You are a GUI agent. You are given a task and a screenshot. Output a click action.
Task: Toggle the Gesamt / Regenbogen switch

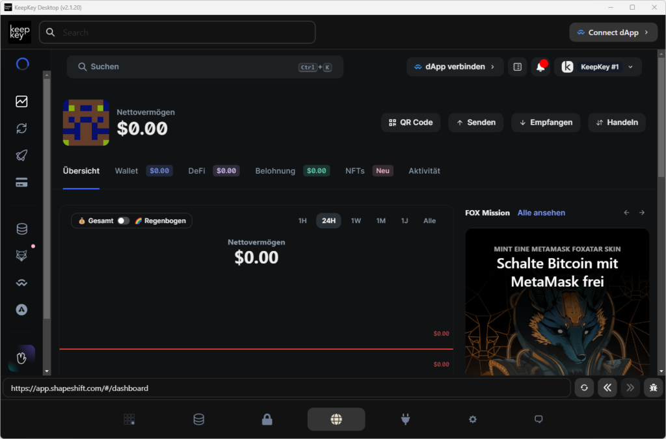pos(123,220)
